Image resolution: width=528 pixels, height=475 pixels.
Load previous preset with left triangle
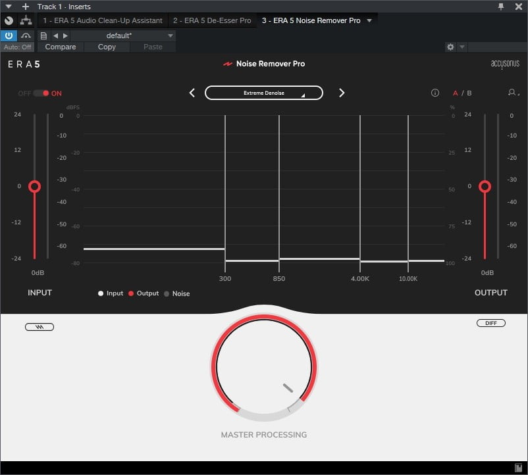pos(55,36)
